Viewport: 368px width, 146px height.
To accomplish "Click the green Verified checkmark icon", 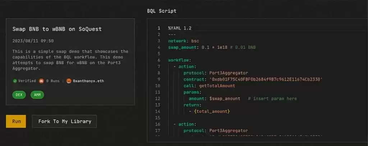I will [15, 81].
